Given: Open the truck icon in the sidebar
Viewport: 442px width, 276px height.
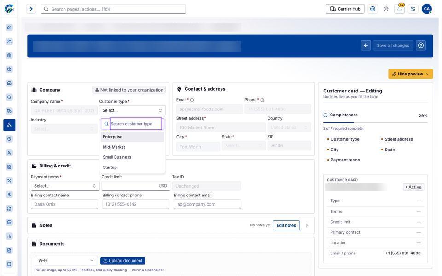Looking at the screenshot, I should (9, 111).
